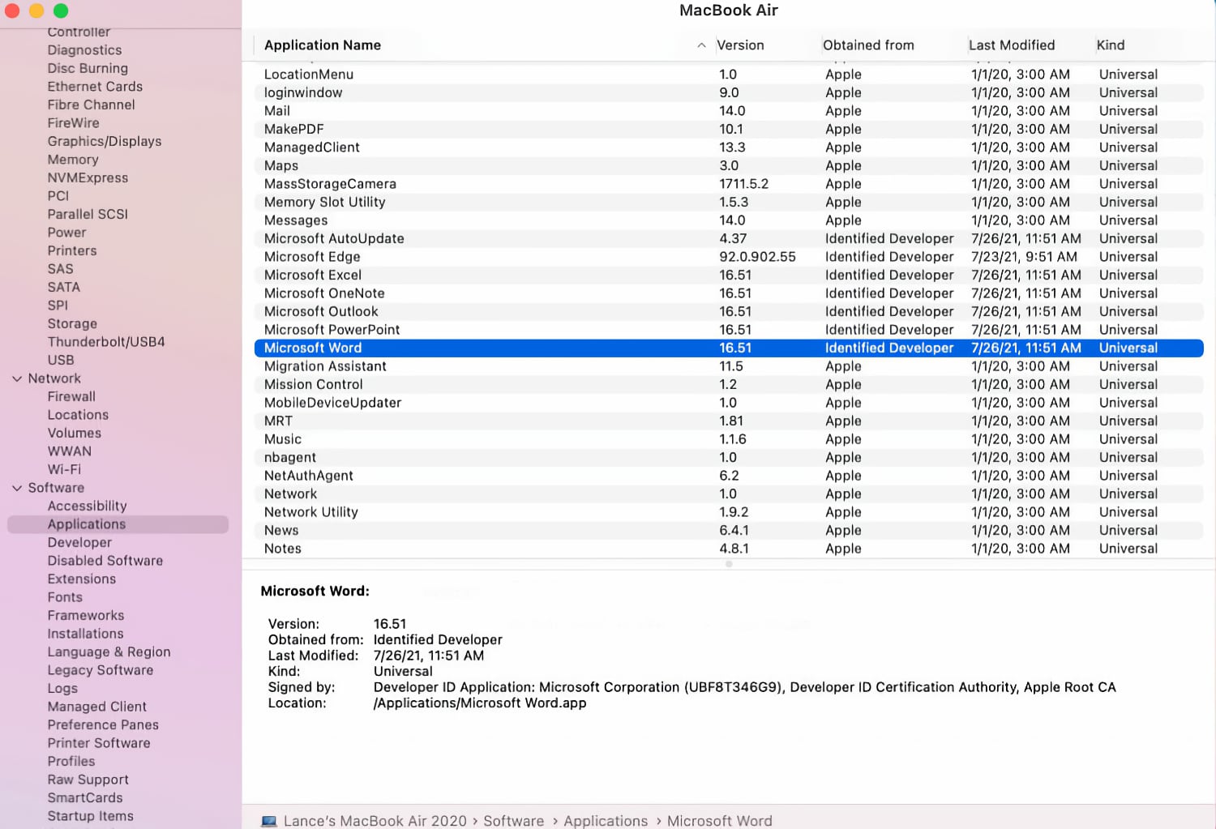Select USB in the hardware list
Image resolution: width=1216 pixels, height=829 pixels.
[60, 360]
